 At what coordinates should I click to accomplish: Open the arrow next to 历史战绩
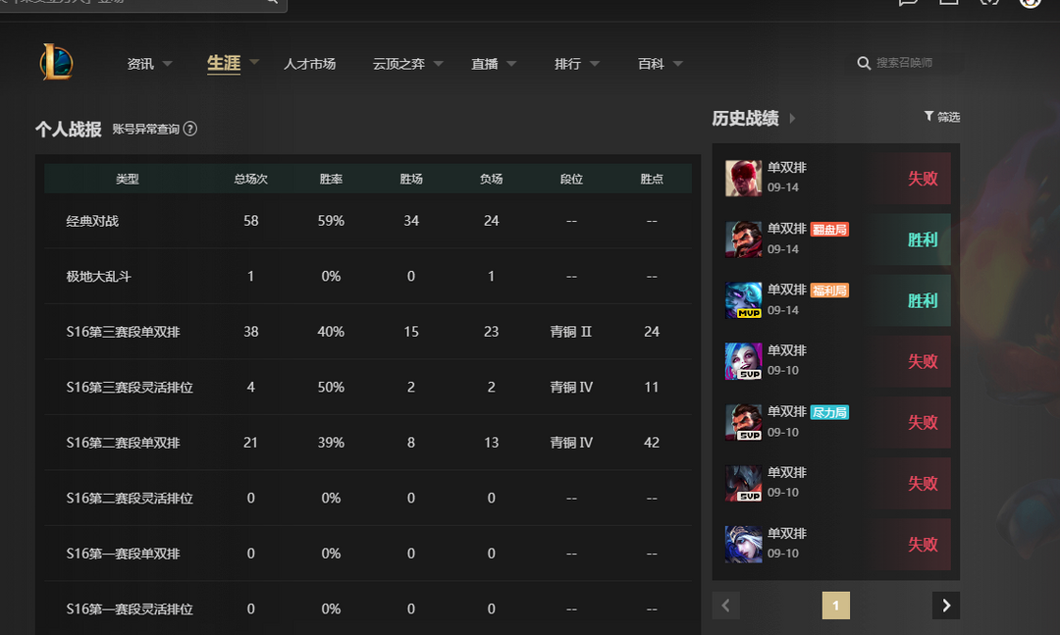coord(792,119)
